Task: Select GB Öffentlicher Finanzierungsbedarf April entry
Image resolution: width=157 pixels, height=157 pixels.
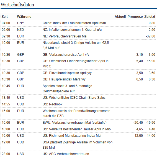Action: click(x=76, y=64)
